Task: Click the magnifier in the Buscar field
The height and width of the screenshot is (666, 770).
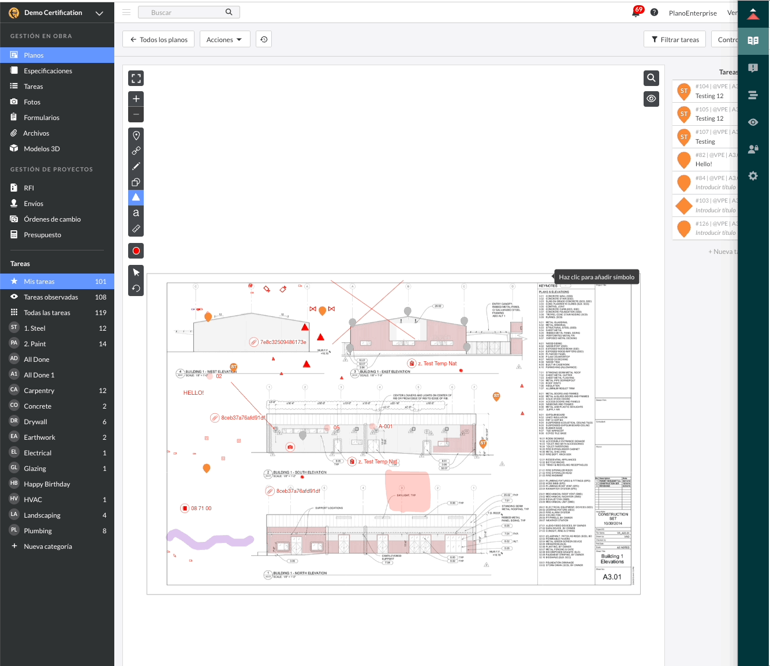Action: (x=229, y=12)
